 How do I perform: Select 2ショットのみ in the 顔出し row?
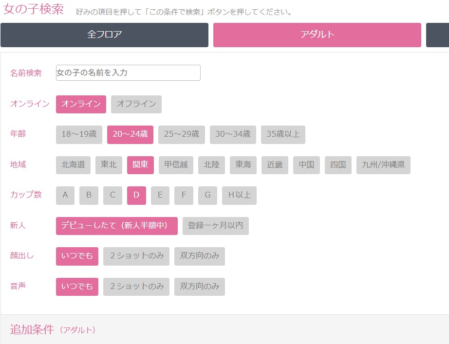pos(136,256)
